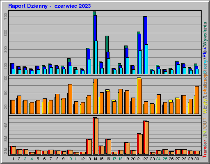Click the '2M' transfer axis label
The width and height of the screenshot is (210, 164).
[x=6, y=151]
